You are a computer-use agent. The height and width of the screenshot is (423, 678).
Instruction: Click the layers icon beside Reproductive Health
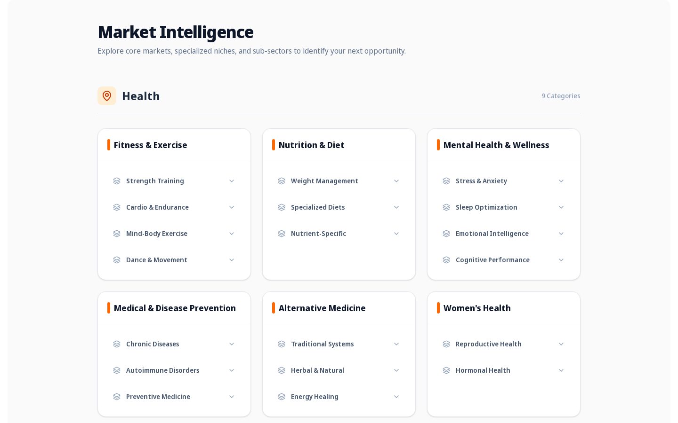446,344
